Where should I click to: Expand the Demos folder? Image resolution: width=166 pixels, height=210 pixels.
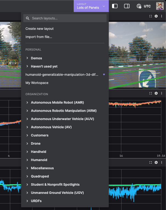pyautogui.click(x=36, y=58)
